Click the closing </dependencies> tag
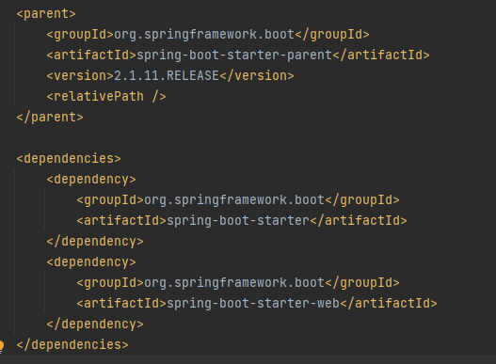Image resolution: width=496 pixels, height=364 pixels. coord(72,344)
